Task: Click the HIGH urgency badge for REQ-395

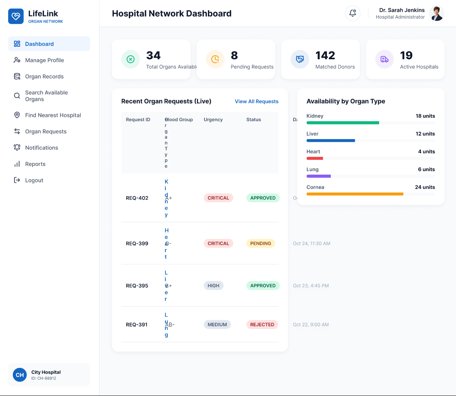Action: tap(213, 286)
